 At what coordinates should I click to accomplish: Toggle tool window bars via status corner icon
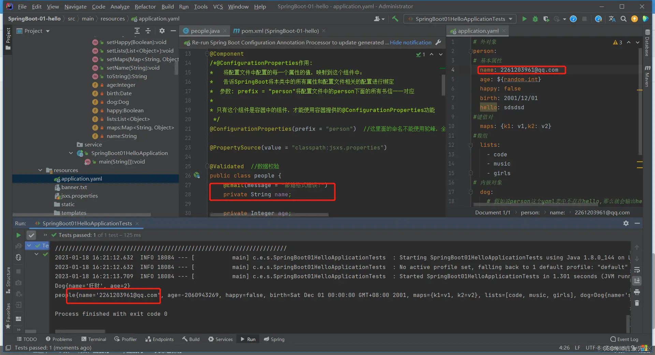(8, 347)
